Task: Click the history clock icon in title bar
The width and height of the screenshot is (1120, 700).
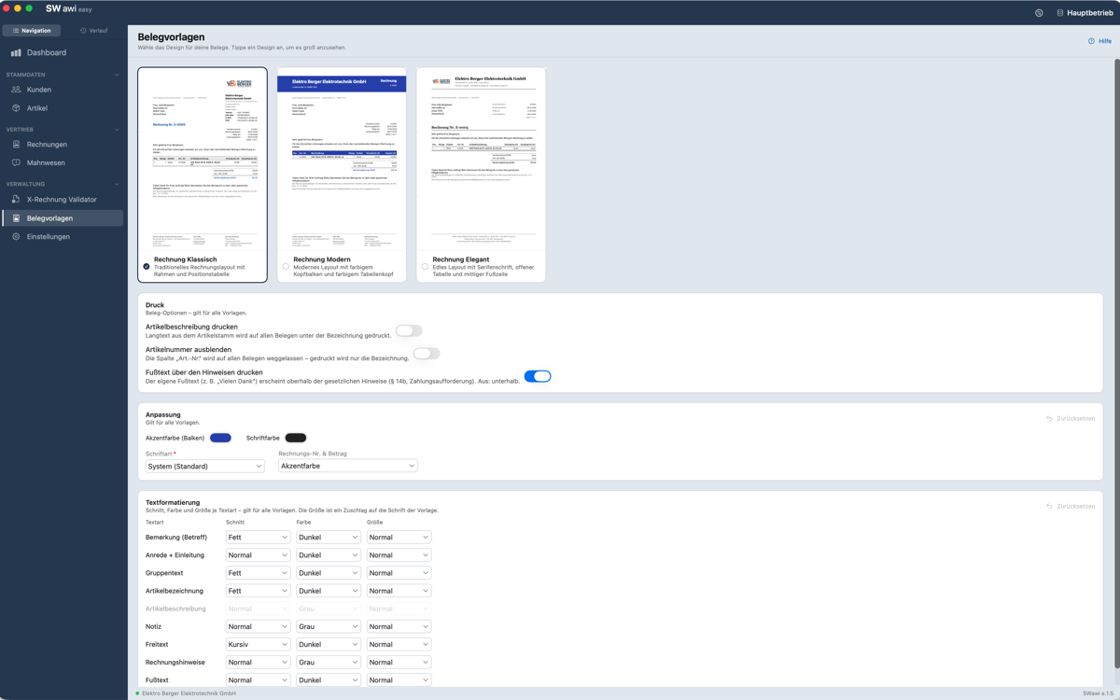Action: [1039, 13]
